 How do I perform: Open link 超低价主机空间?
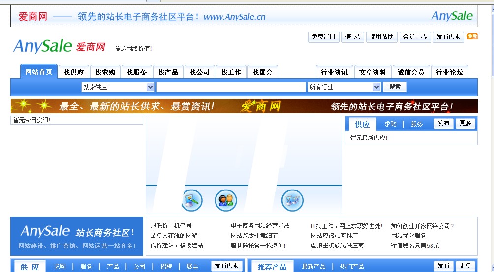(x=171, y=226)
